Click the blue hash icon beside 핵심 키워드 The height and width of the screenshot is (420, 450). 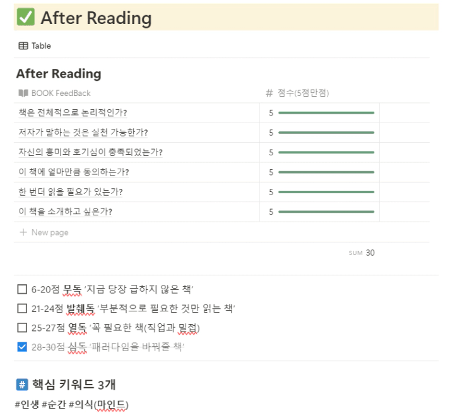click(22, 385)
